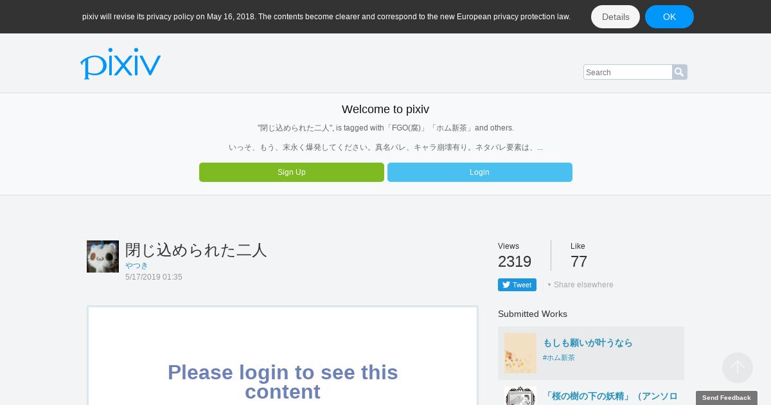Click the #ホム新茶 tag
Viewport: 771px width, 405px height.
tap(559, 357)
